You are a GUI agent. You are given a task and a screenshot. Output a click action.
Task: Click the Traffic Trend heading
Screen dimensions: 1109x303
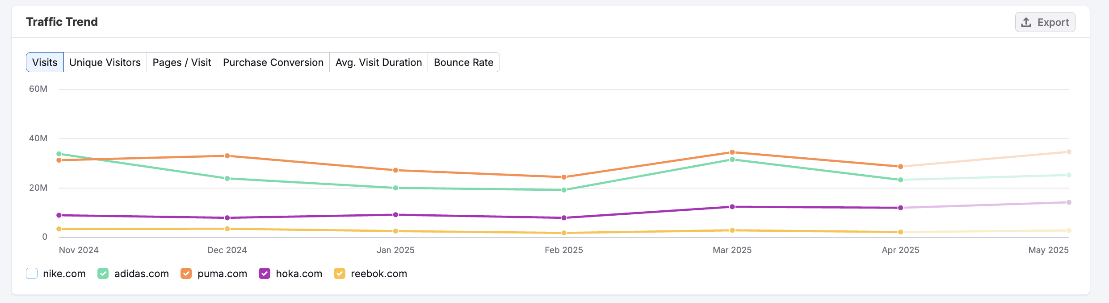click(x=62, y=22)
